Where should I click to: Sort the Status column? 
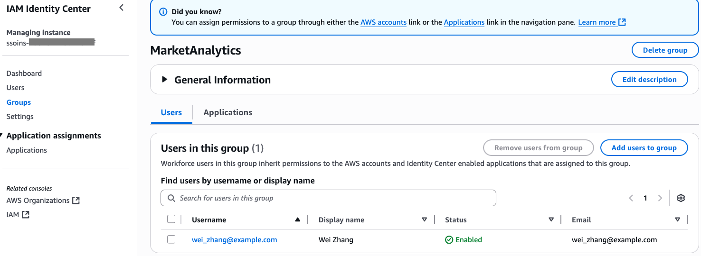pyautogui.click(x=551, y=219)
